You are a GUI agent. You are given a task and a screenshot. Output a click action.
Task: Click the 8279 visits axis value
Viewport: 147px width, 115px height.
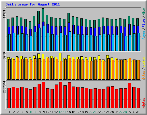(4, 56)
